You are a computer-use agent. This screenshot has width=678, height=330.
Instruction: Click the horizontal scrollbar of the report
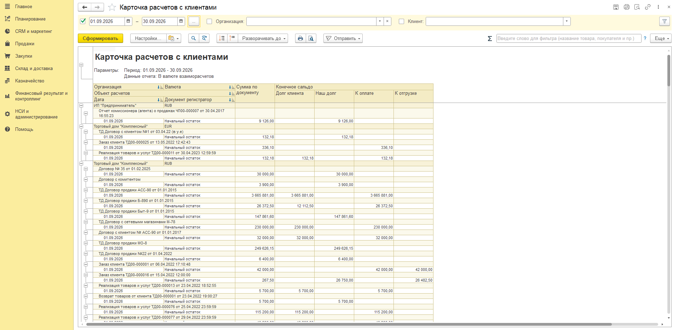(349, 324)
